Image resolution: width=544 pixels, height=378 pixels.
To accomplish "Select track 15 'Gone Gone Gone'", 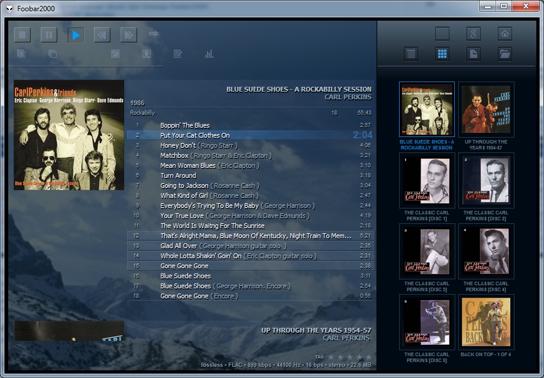I will pyautogui.click(x=251, y=266).
